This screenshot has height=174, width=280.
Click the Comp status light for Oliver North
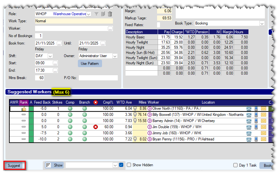coord(70,108)
